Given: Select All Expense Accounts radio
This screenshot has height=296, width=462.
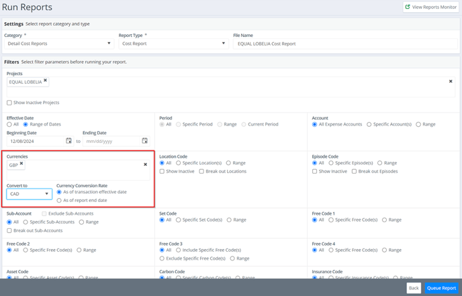Looking at the screenshot, I should pos(315,124).
